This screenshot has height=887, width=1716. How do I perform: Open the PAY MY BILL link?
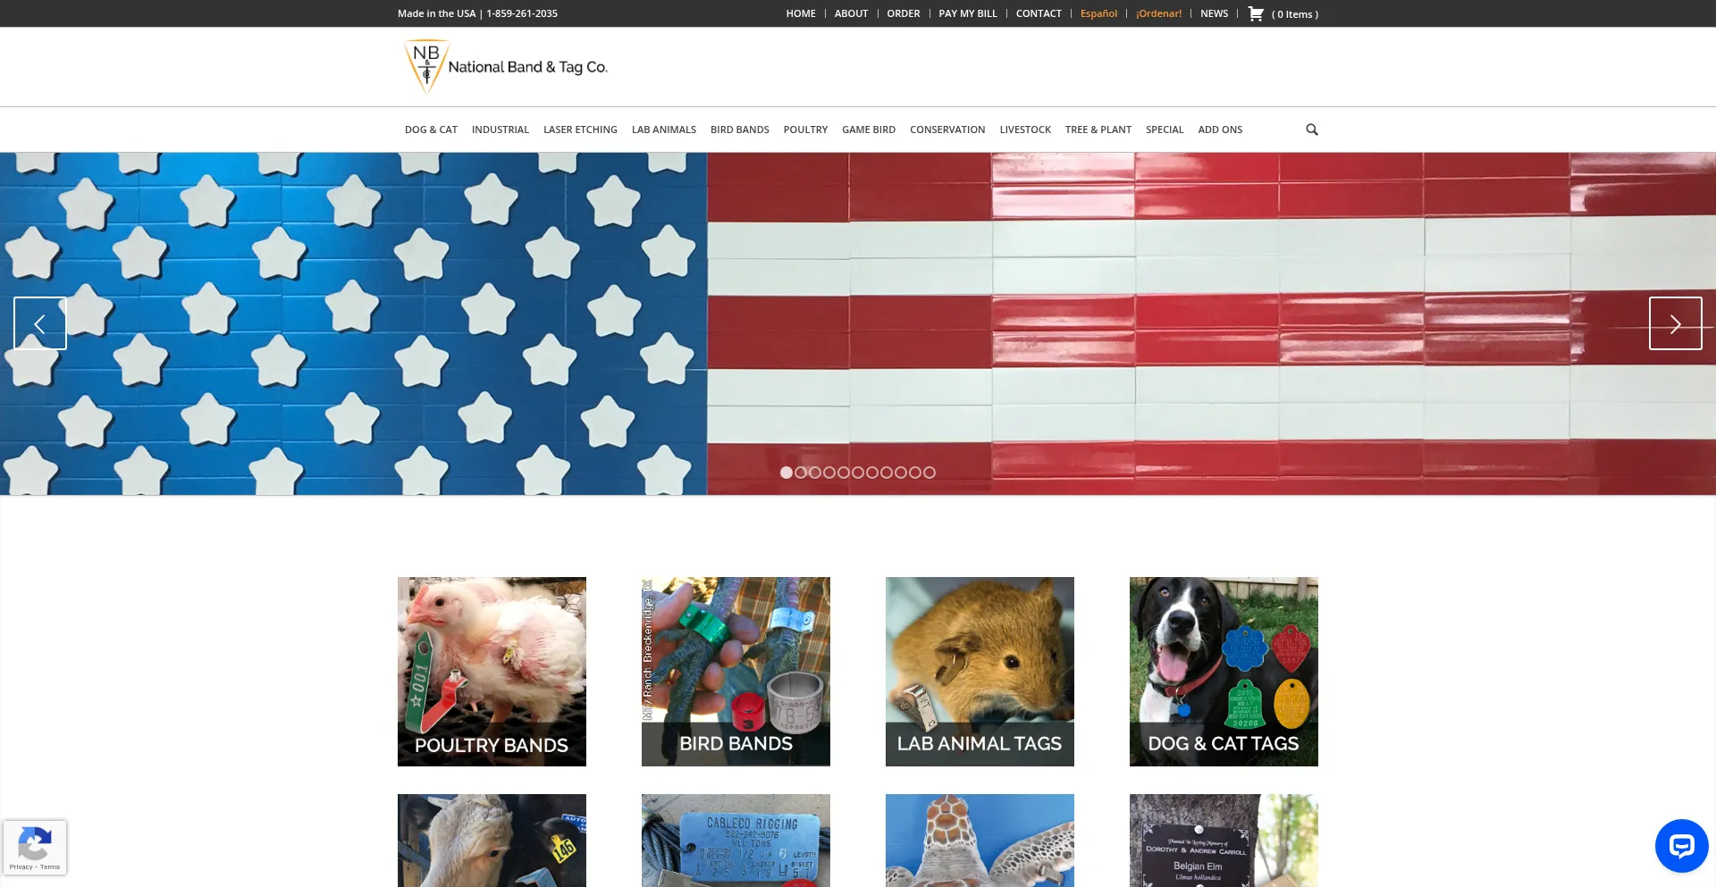pyautogui.click(x=968, y=13)
